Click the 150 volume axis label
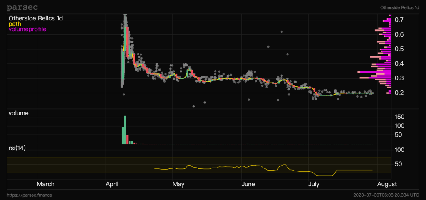 (x=400, y=117)
